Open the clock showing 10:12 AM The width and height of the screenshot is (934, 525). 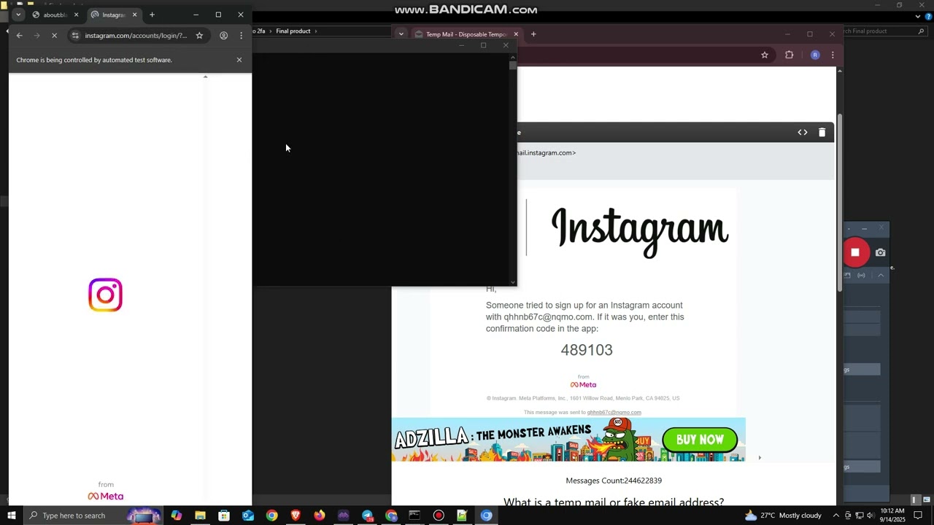click(x=892, y=516)
